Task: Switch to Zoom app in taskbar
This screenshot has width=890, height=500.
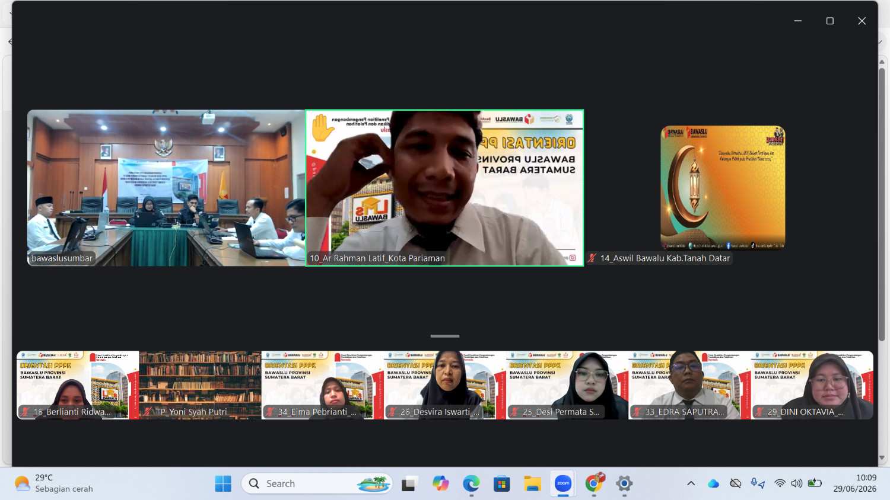Action: click(563, 484)
